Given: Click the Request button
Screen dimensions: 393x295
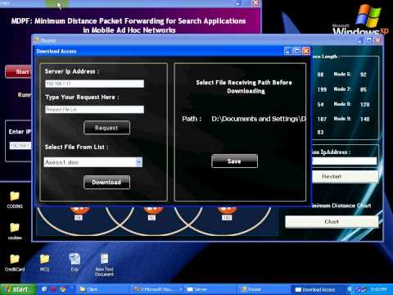Looking at the screenshot, I should (x=106, y=128).
